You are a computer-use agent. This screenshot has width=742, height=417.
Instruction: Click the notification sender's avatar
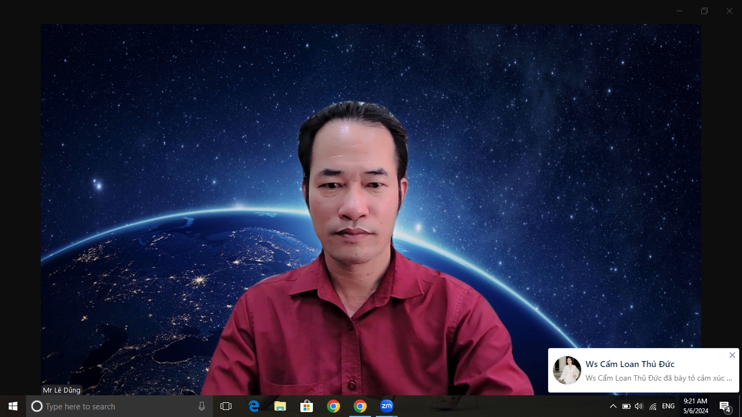pos(567,370)
